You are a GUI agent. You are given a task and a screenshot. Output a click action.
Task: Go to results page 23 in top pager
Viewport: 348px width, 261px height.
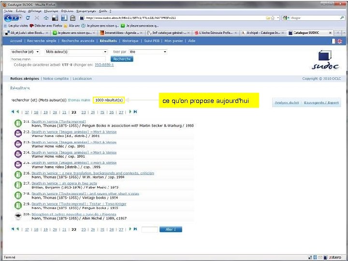[84, 112]
